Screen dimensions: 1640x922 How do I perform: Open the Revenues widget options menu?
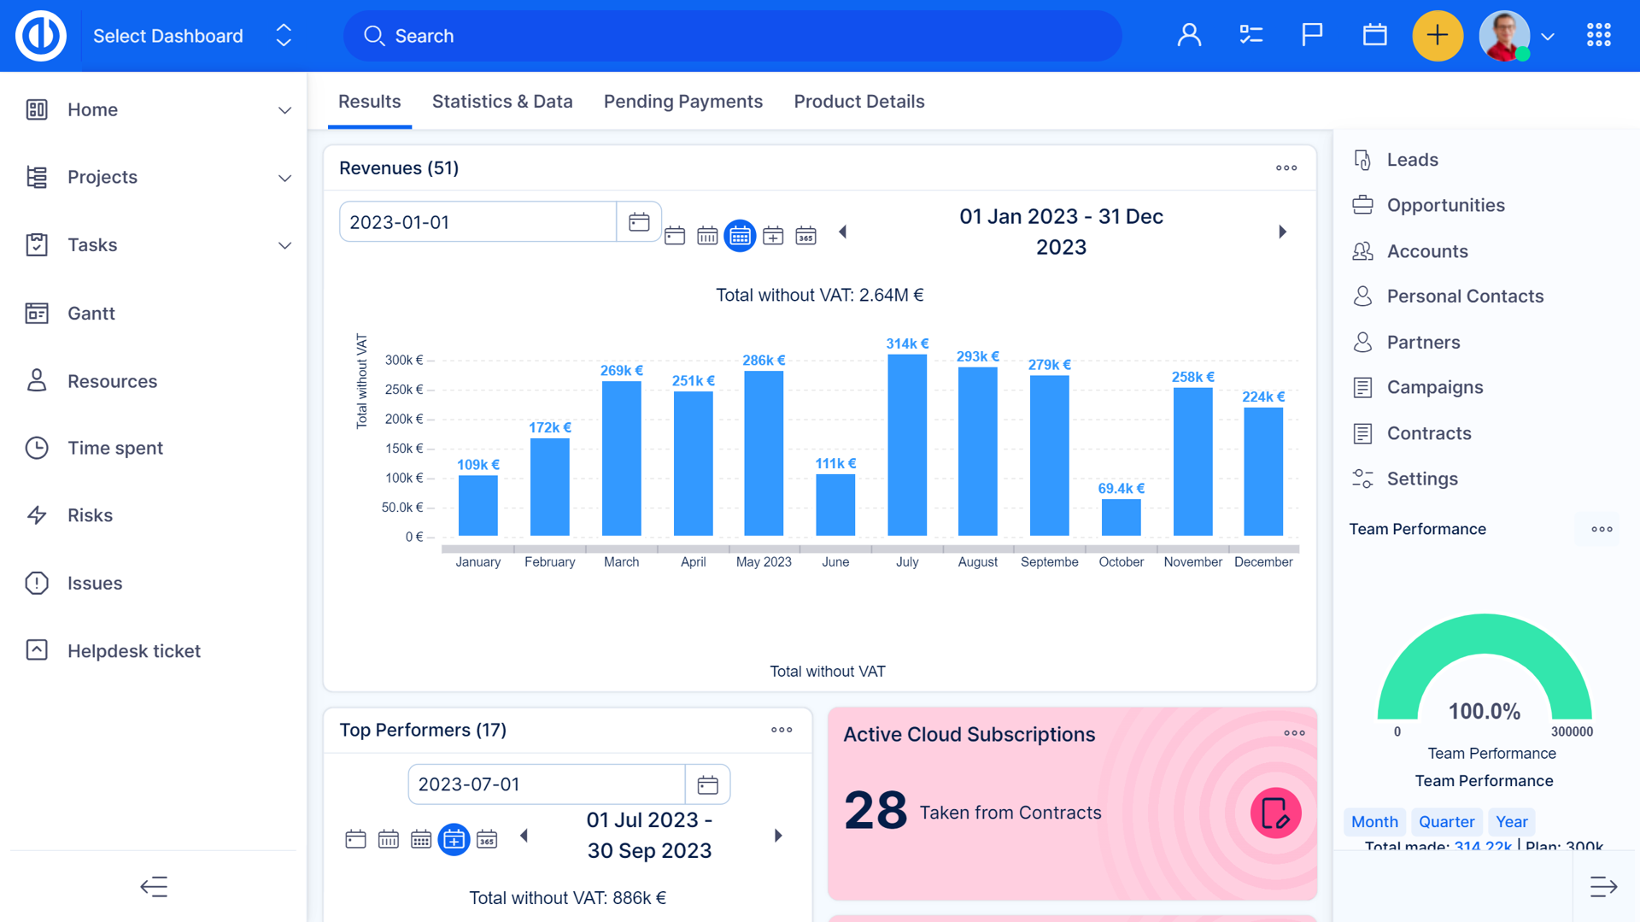(1286, 168)
